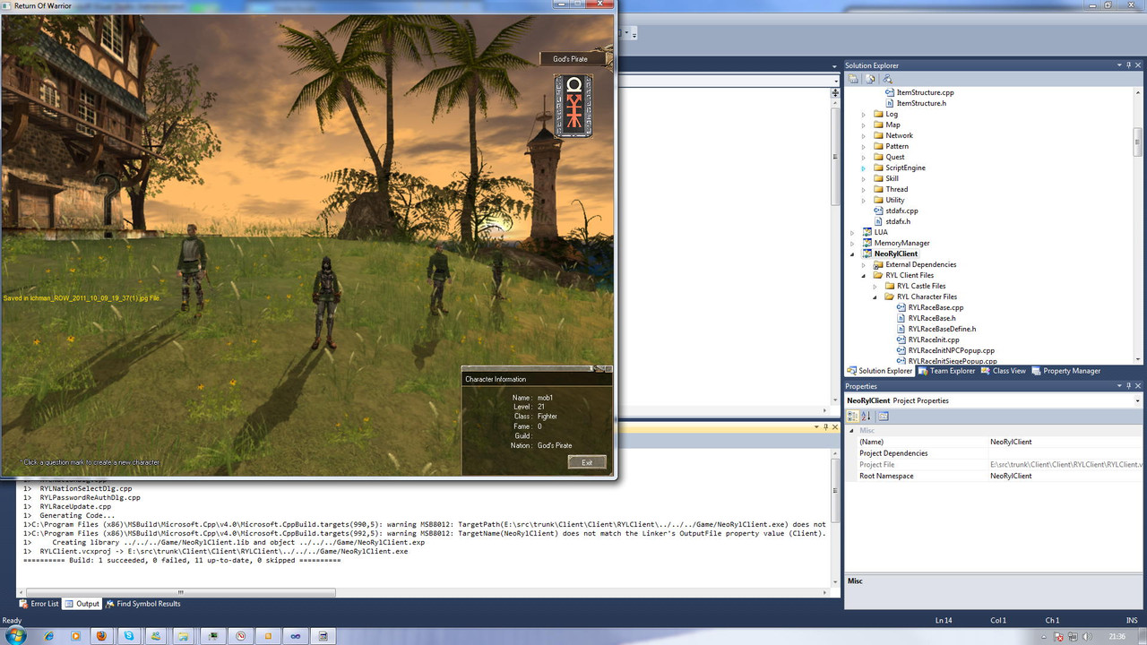Image resolution: width=1147 pixels, height=645 pixels.
Task: Click the Property Pages icon in Properties
Action: coord(883,416)
